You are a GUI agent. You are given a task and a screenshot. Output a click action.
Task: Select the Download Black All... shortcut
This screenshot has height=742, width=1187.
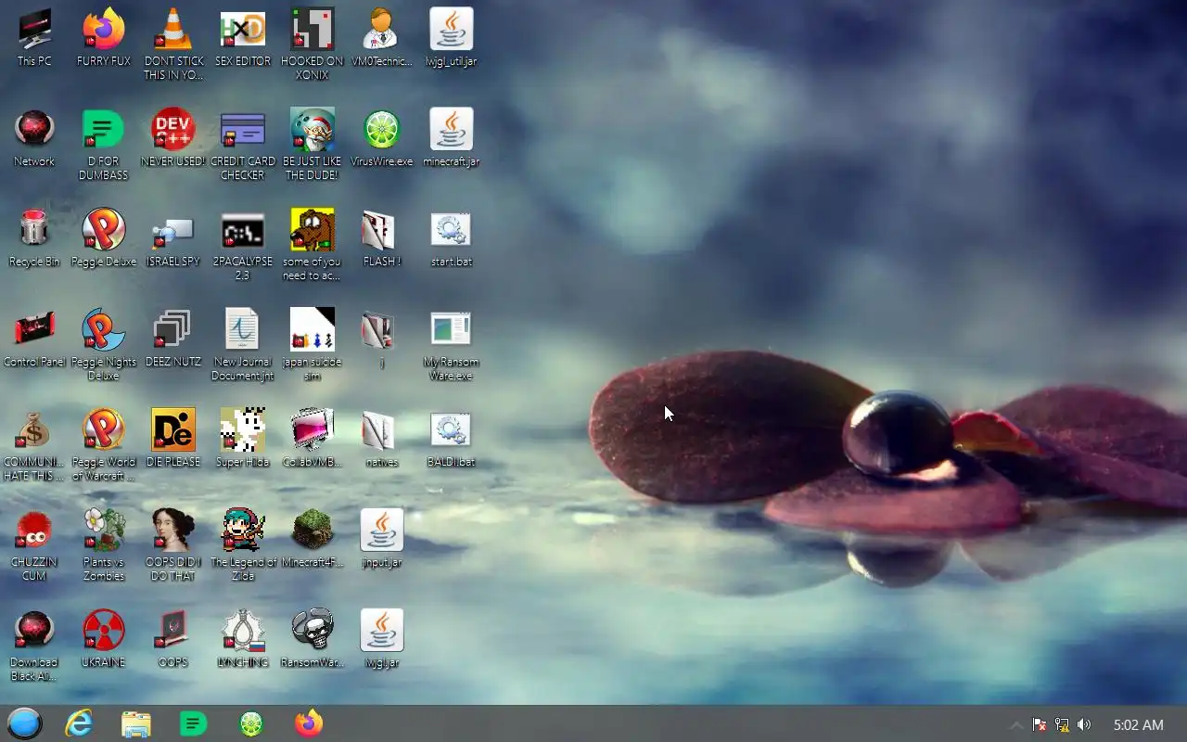tap(34, 646)
